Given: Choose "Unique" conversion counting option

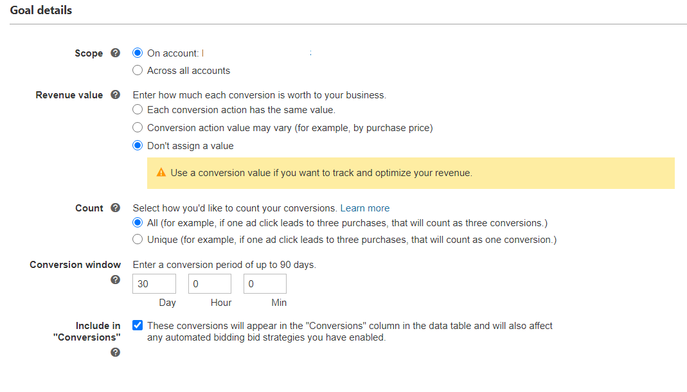Looking at the screenshot, I should [x=137, y=238].
